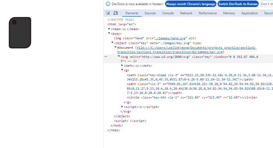This screenshot has width=273, height=148.
Task: Open the Performance tab
Action: pos(208,13)
